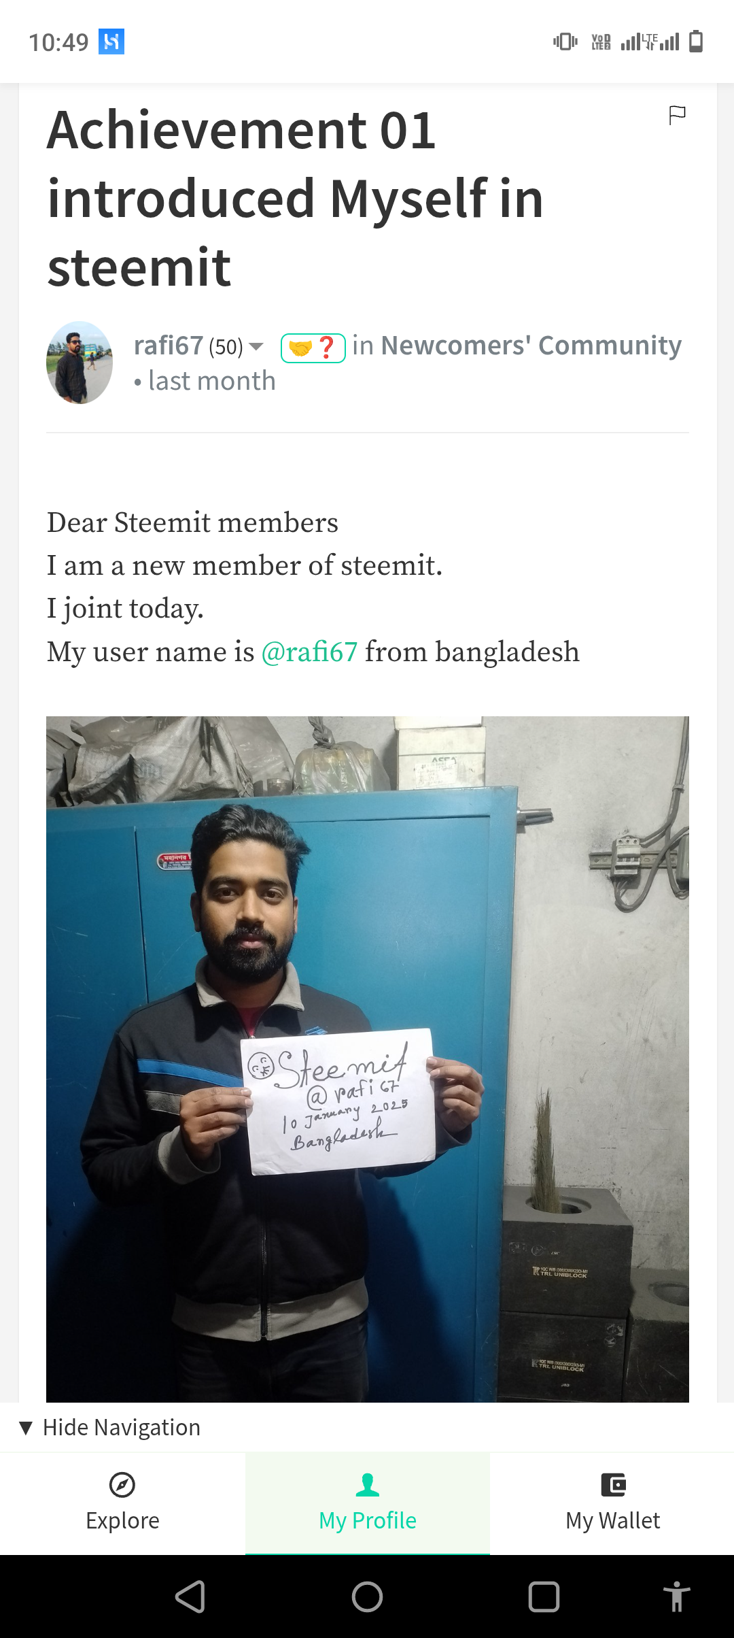This screenshot has height=1638, width=734.
Task: Tap the Android back triangle button
Action: (190, 1597)
